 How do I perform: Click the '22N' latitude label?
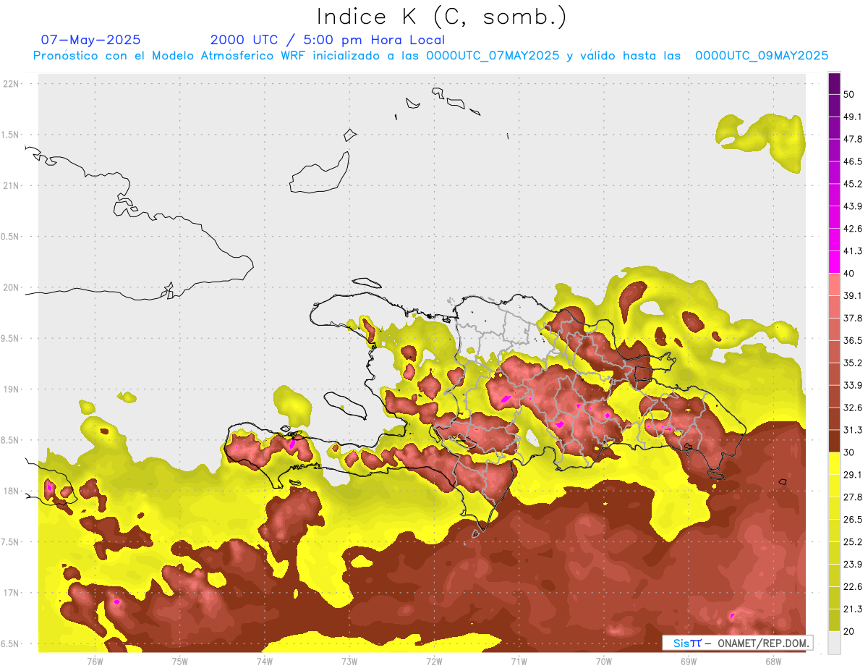(11, 84)
